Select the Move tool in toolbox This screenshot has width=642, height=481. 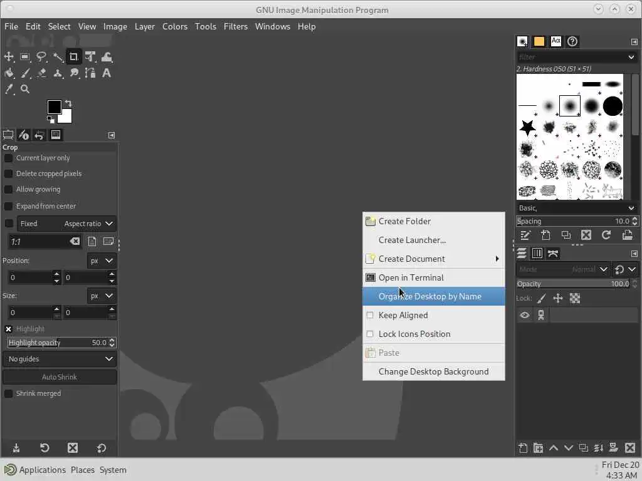point(9,57)
